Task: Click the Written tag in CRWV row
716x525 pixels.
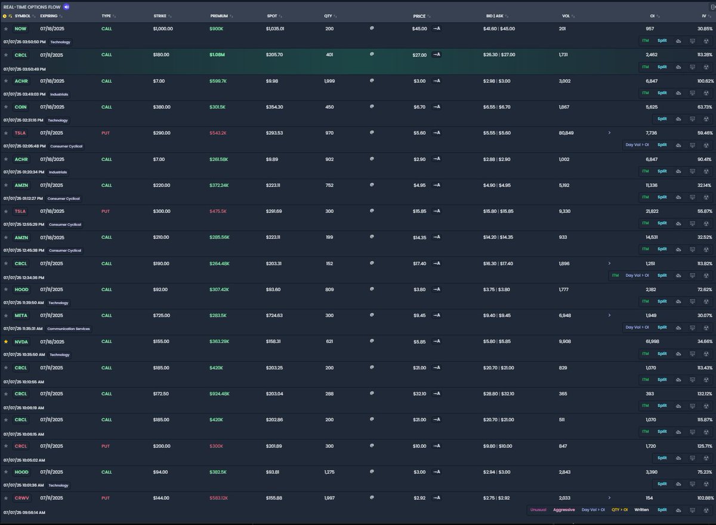Action: [x=641, y=510]
